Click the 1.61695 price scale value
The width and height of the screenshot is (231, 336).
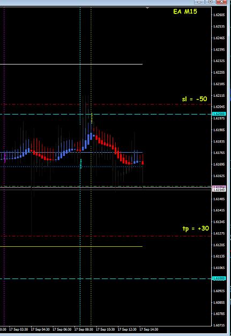coord(219,165)
